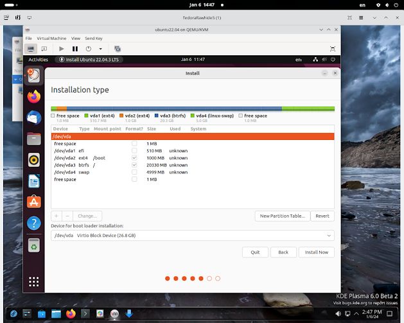The height and width of the screenshot is (323, 404).
Task: Uncheck Format checkbox for /dev/vda3
Action: pos(134,165)
